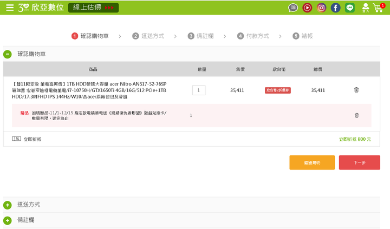Image resolution: width=390 pixels, height=229 pixels.
Task: Delete the Acer Nitro laptop from cart
Action: click(356, 90)
